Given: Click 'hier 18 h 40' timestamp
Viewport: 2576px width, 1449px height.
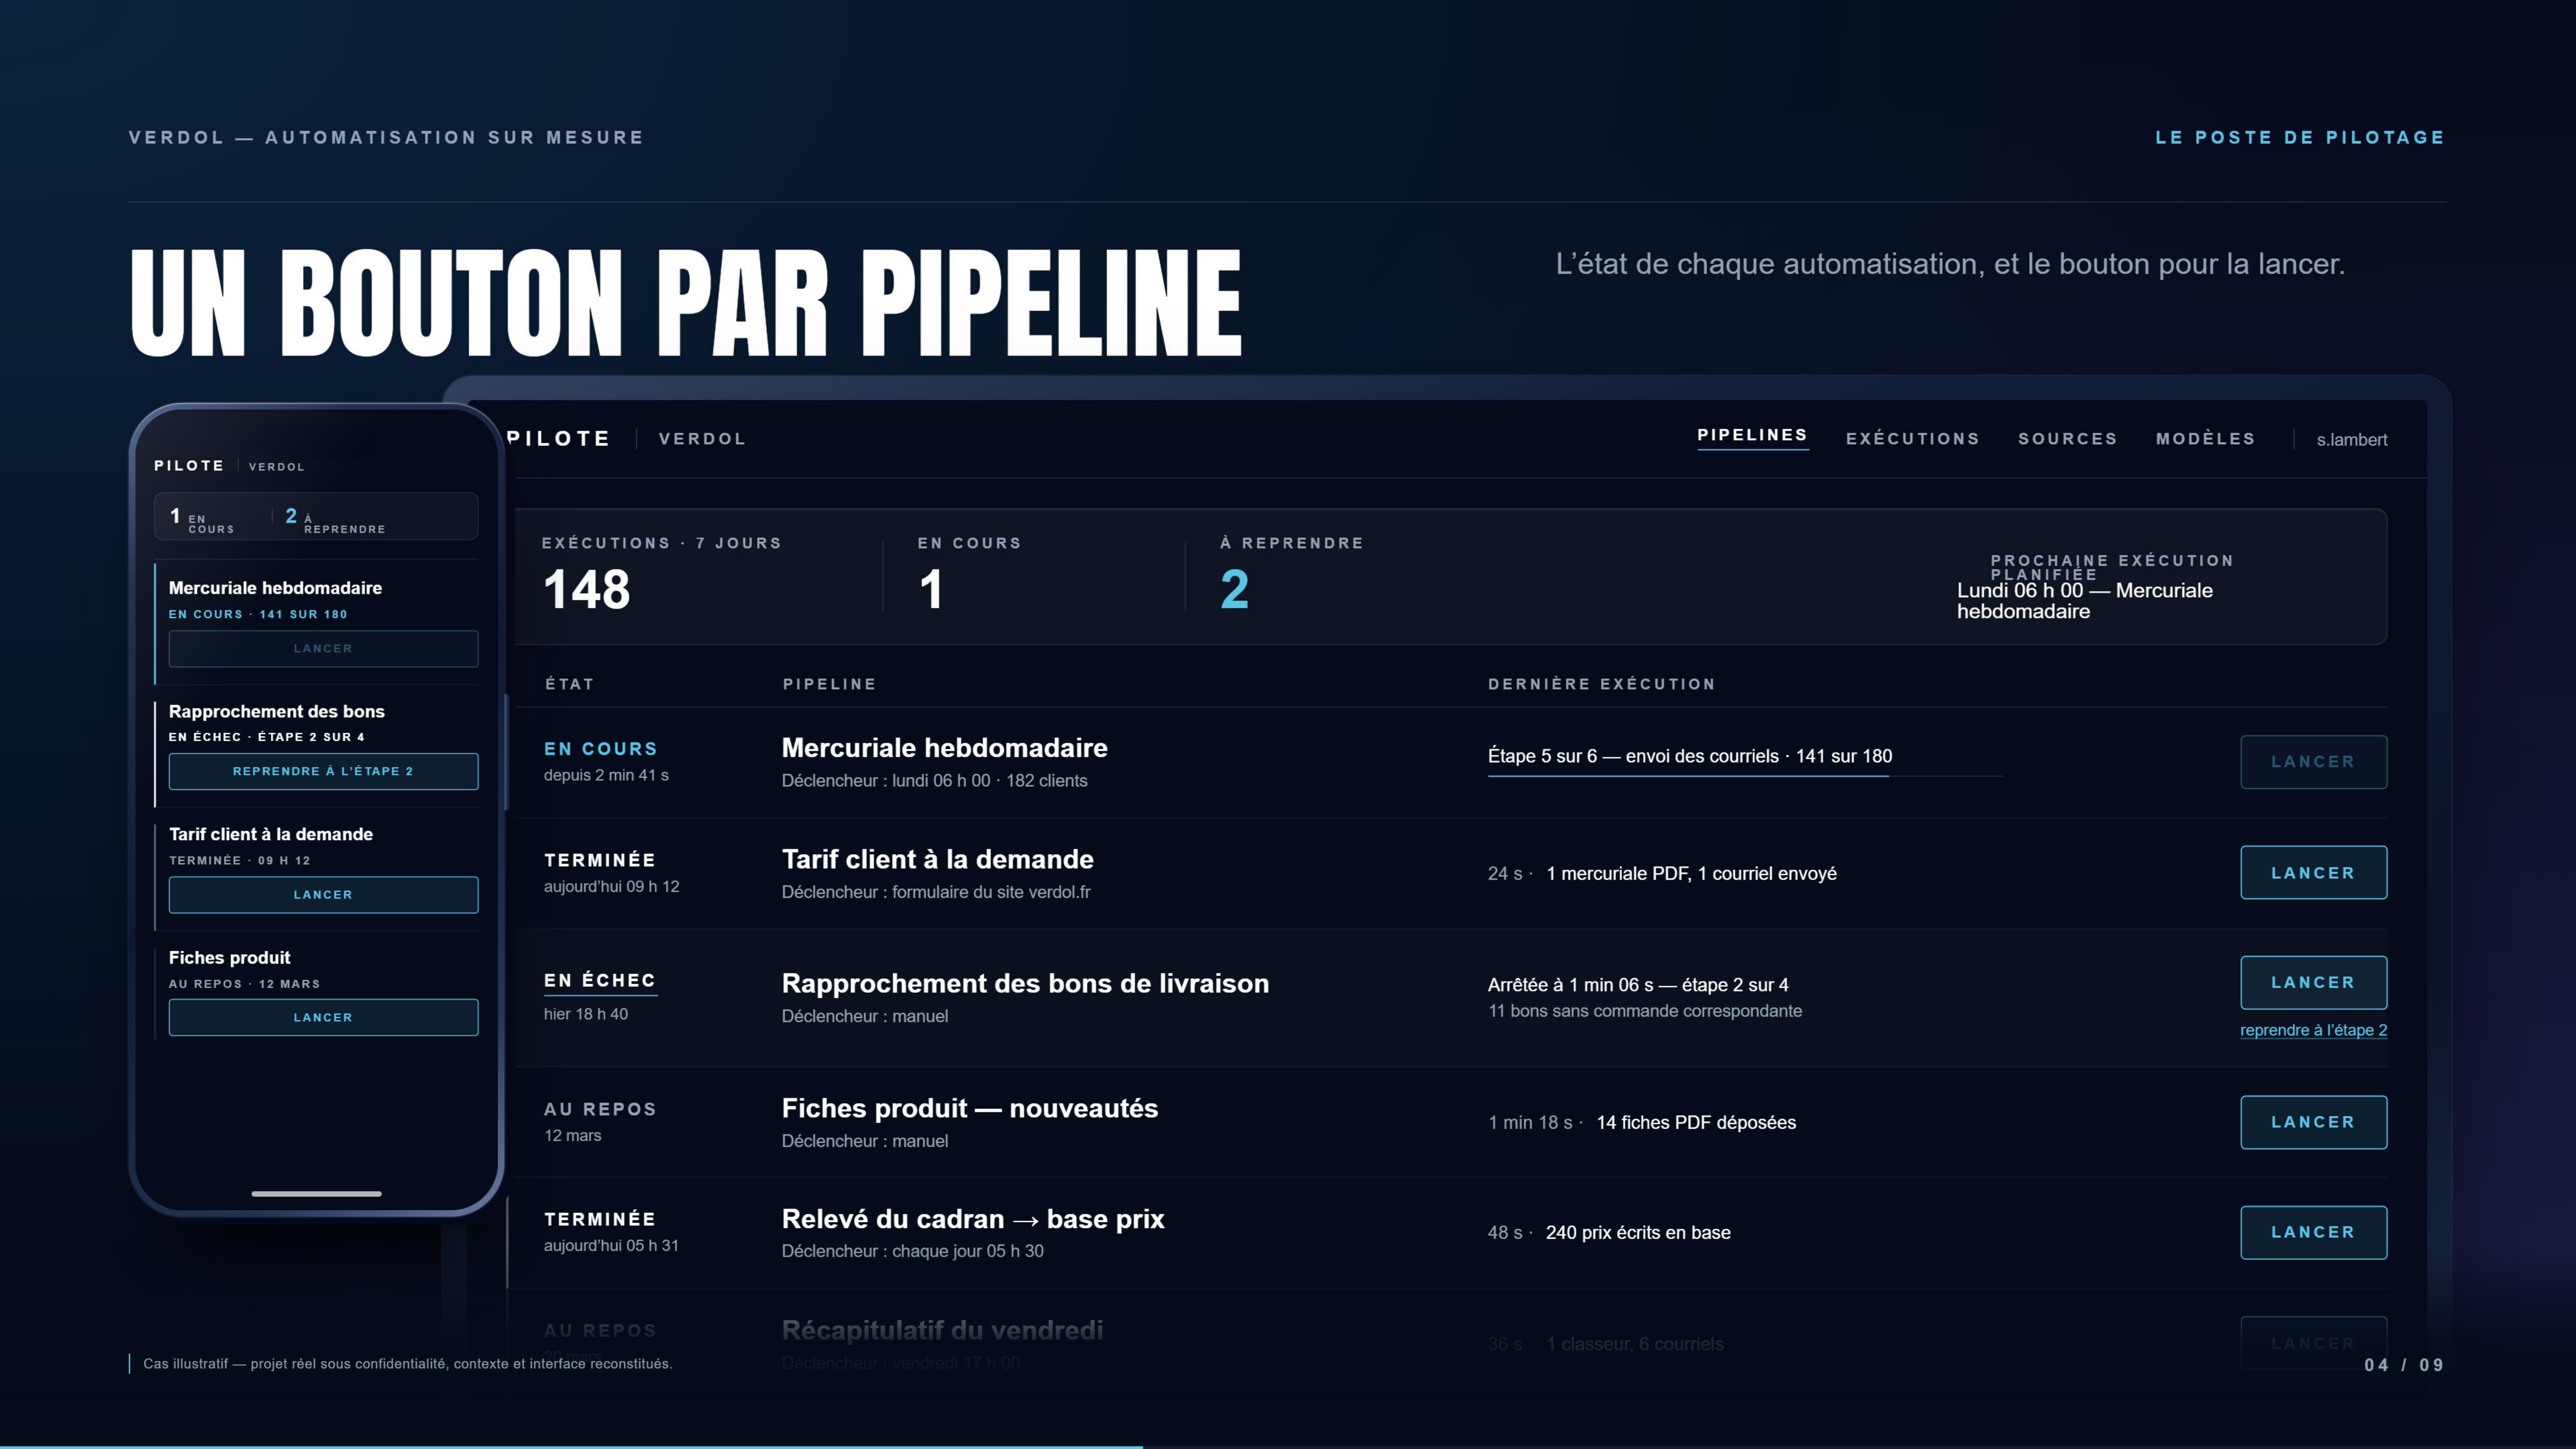Looking at the screenshot, I should pyautogui.click(x=586, y=1014).
